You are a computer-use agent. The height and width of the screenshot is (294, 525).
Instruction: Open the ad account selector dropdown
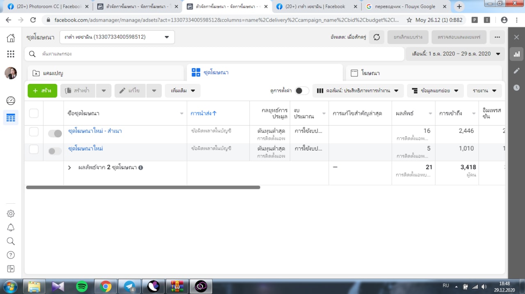(117, 37)
